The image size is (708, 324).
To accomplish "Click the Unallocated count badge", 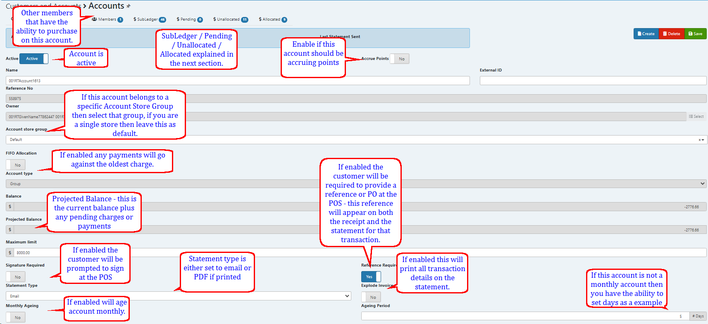I will tap(245, 20).
